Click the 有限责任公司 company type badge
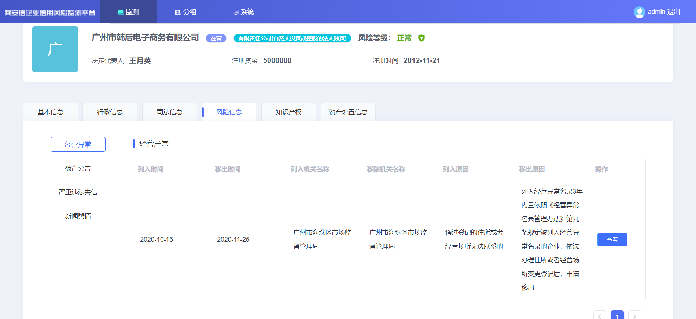Viewport: 696px width, 319px height. 292,38
